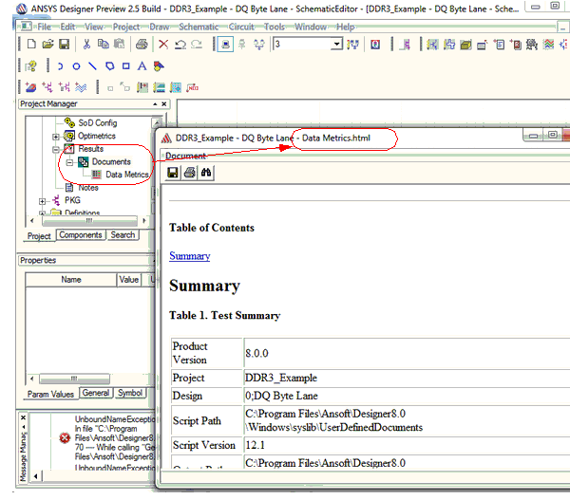Switch to the Components tab
Image resolution: width=570 pixels, height=500 pixels.
click(81, 235)
